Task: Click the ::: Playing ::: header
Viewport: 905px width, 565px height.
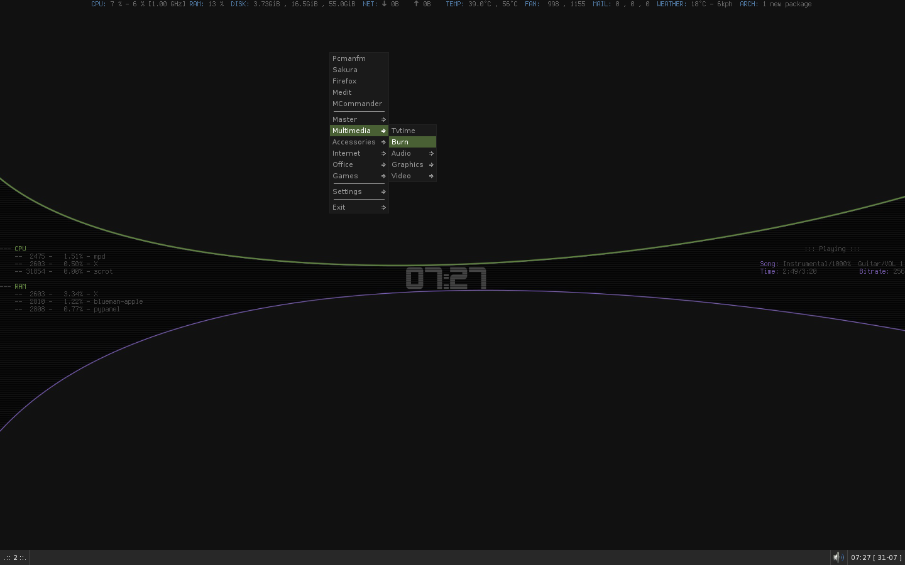Action: [832, 249]
